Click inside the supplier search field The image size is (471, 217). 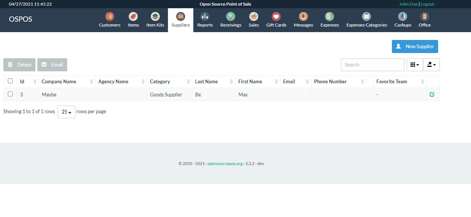pos(372,65)
